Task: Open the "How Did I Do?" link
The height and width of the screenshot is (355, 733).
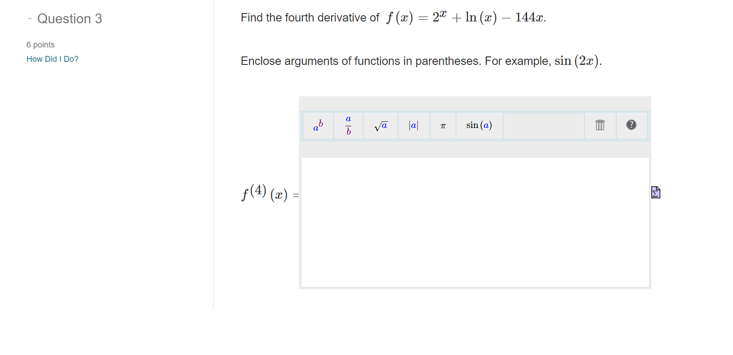Action: click(x=52, y=59)
